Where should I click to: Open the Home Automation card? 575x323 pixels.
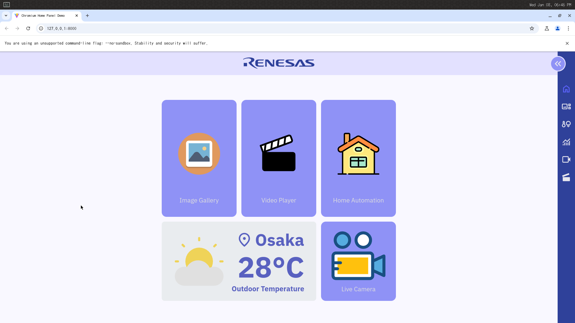click(358, 158)
